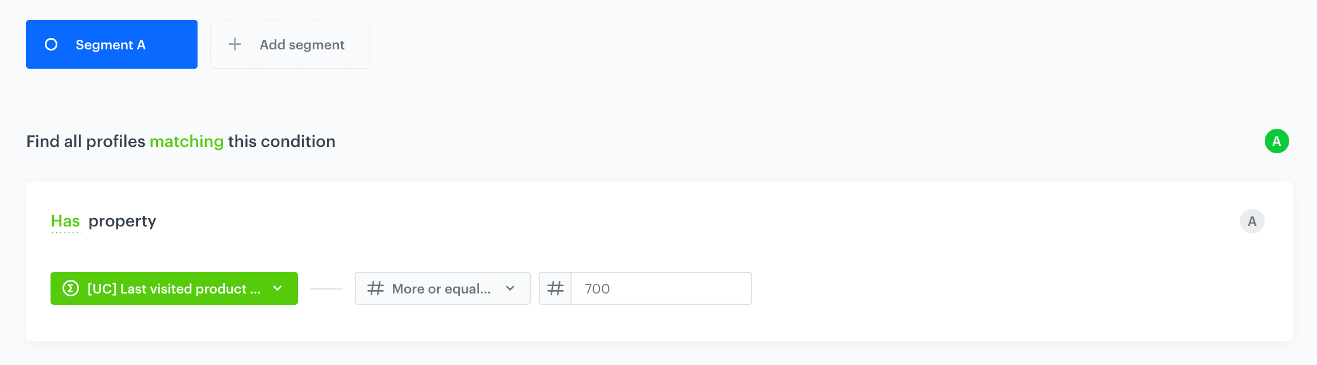Viewport: 1317px width, 365px height.
Task: Click the "property" label next to Has
Action: point(122,221)
